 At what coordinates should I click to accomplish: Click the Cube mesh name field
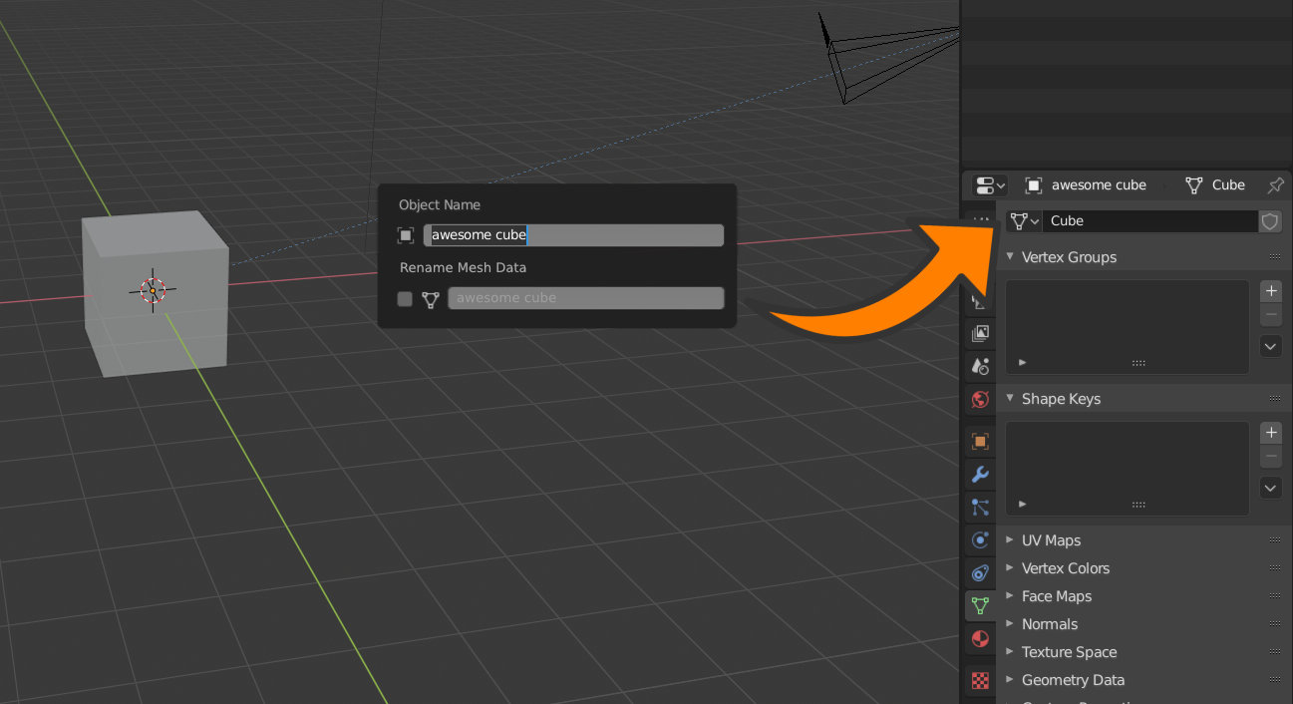[x=1149, y=221]
